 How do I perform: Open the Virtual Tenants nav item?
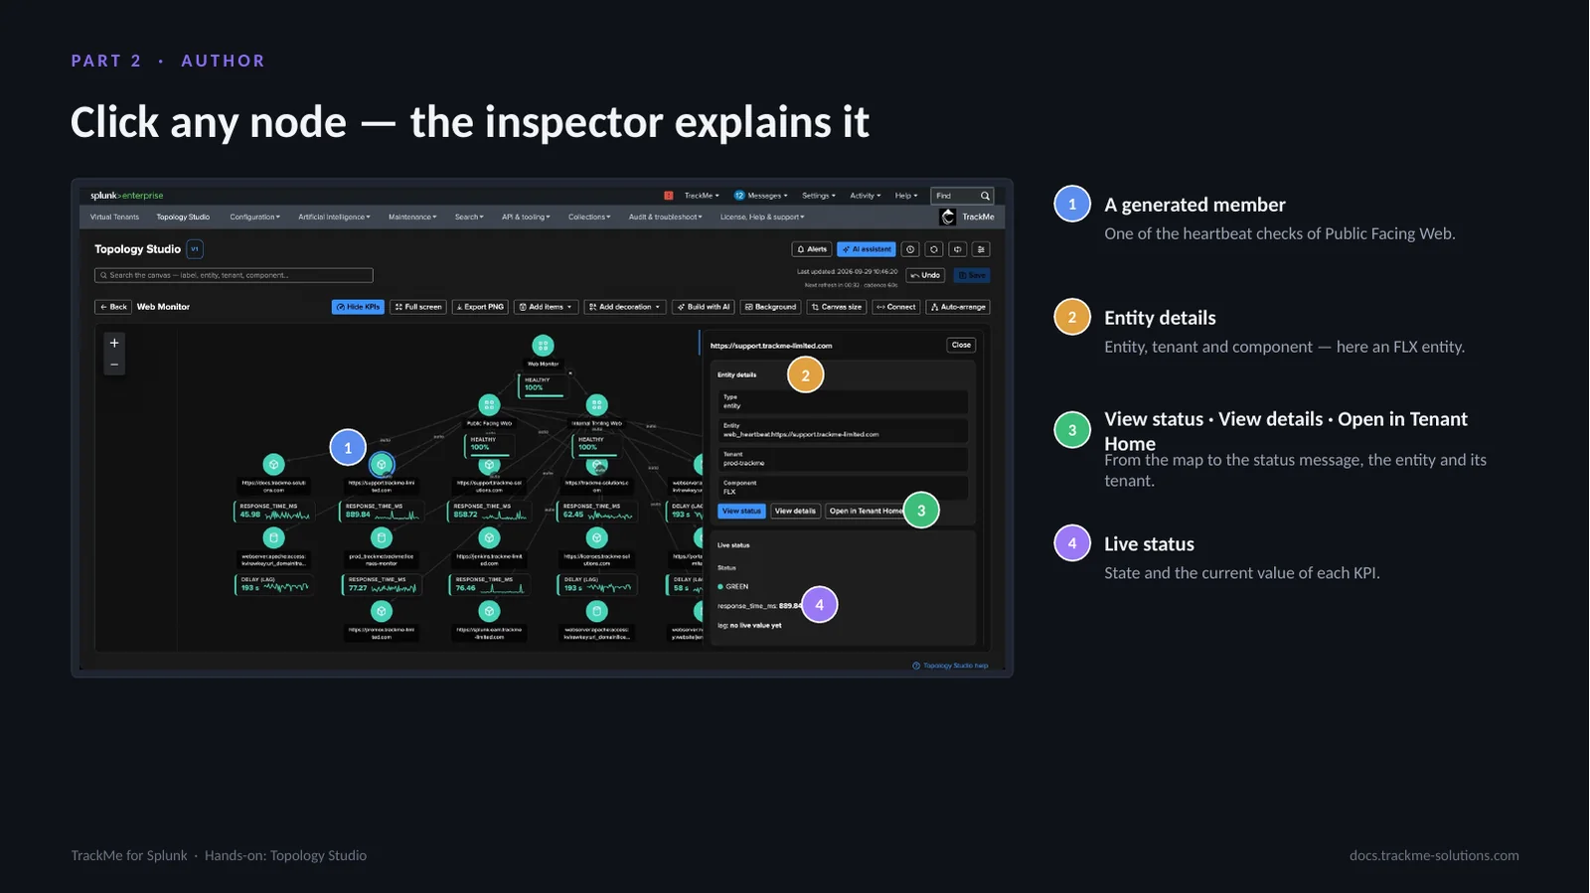click(x=114, y=217)
